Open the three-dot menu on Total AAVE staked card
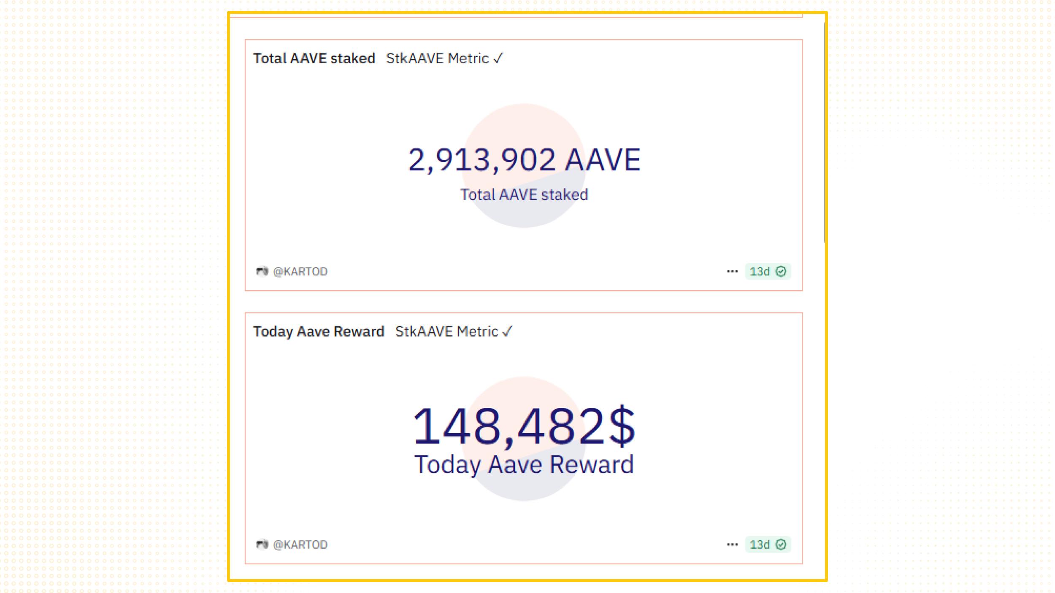The height and width of the screenshot is (593, 1055). click(732, 271)
